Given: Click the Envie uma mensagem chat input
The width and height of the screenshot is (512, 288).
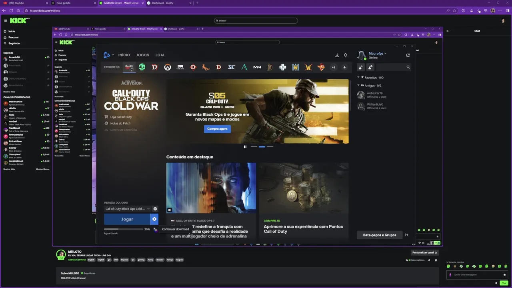Looking at the screenshot, I should click(x=478, y=274).
